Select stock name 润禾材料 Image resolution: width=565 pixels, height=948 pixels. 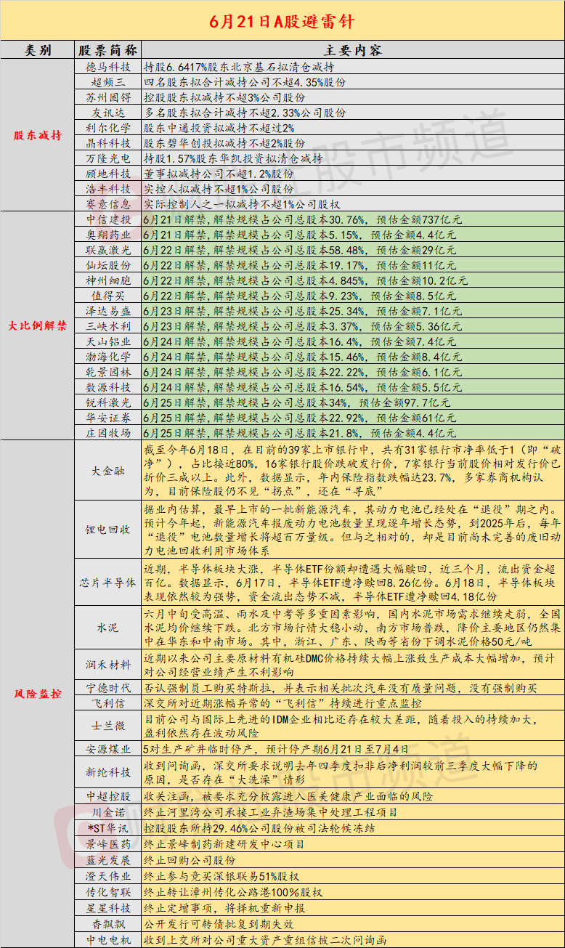[x=107, y=664]
